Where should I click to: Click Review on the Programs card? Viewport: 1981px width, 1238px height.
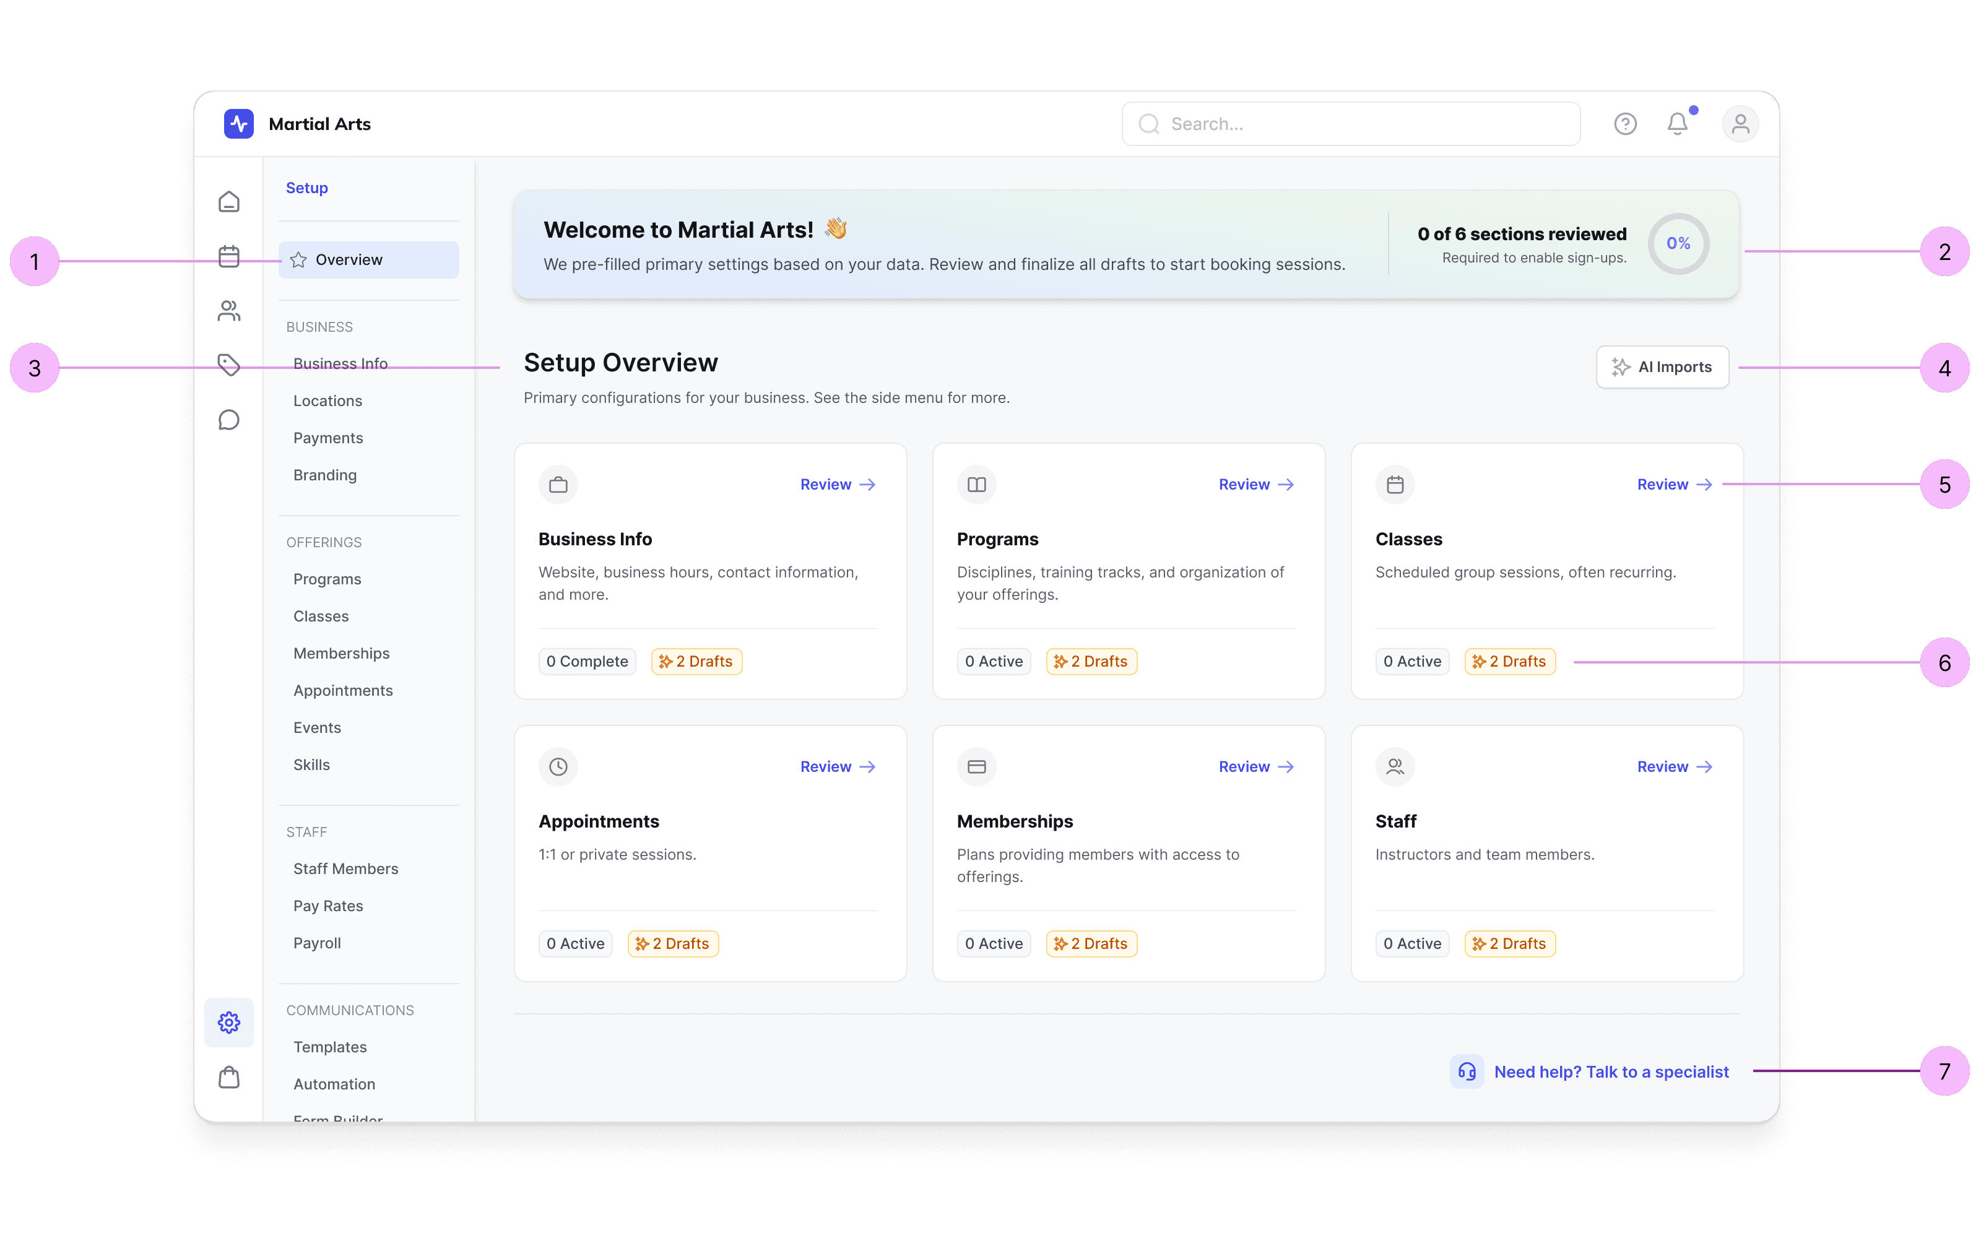tap(1257, 485)
